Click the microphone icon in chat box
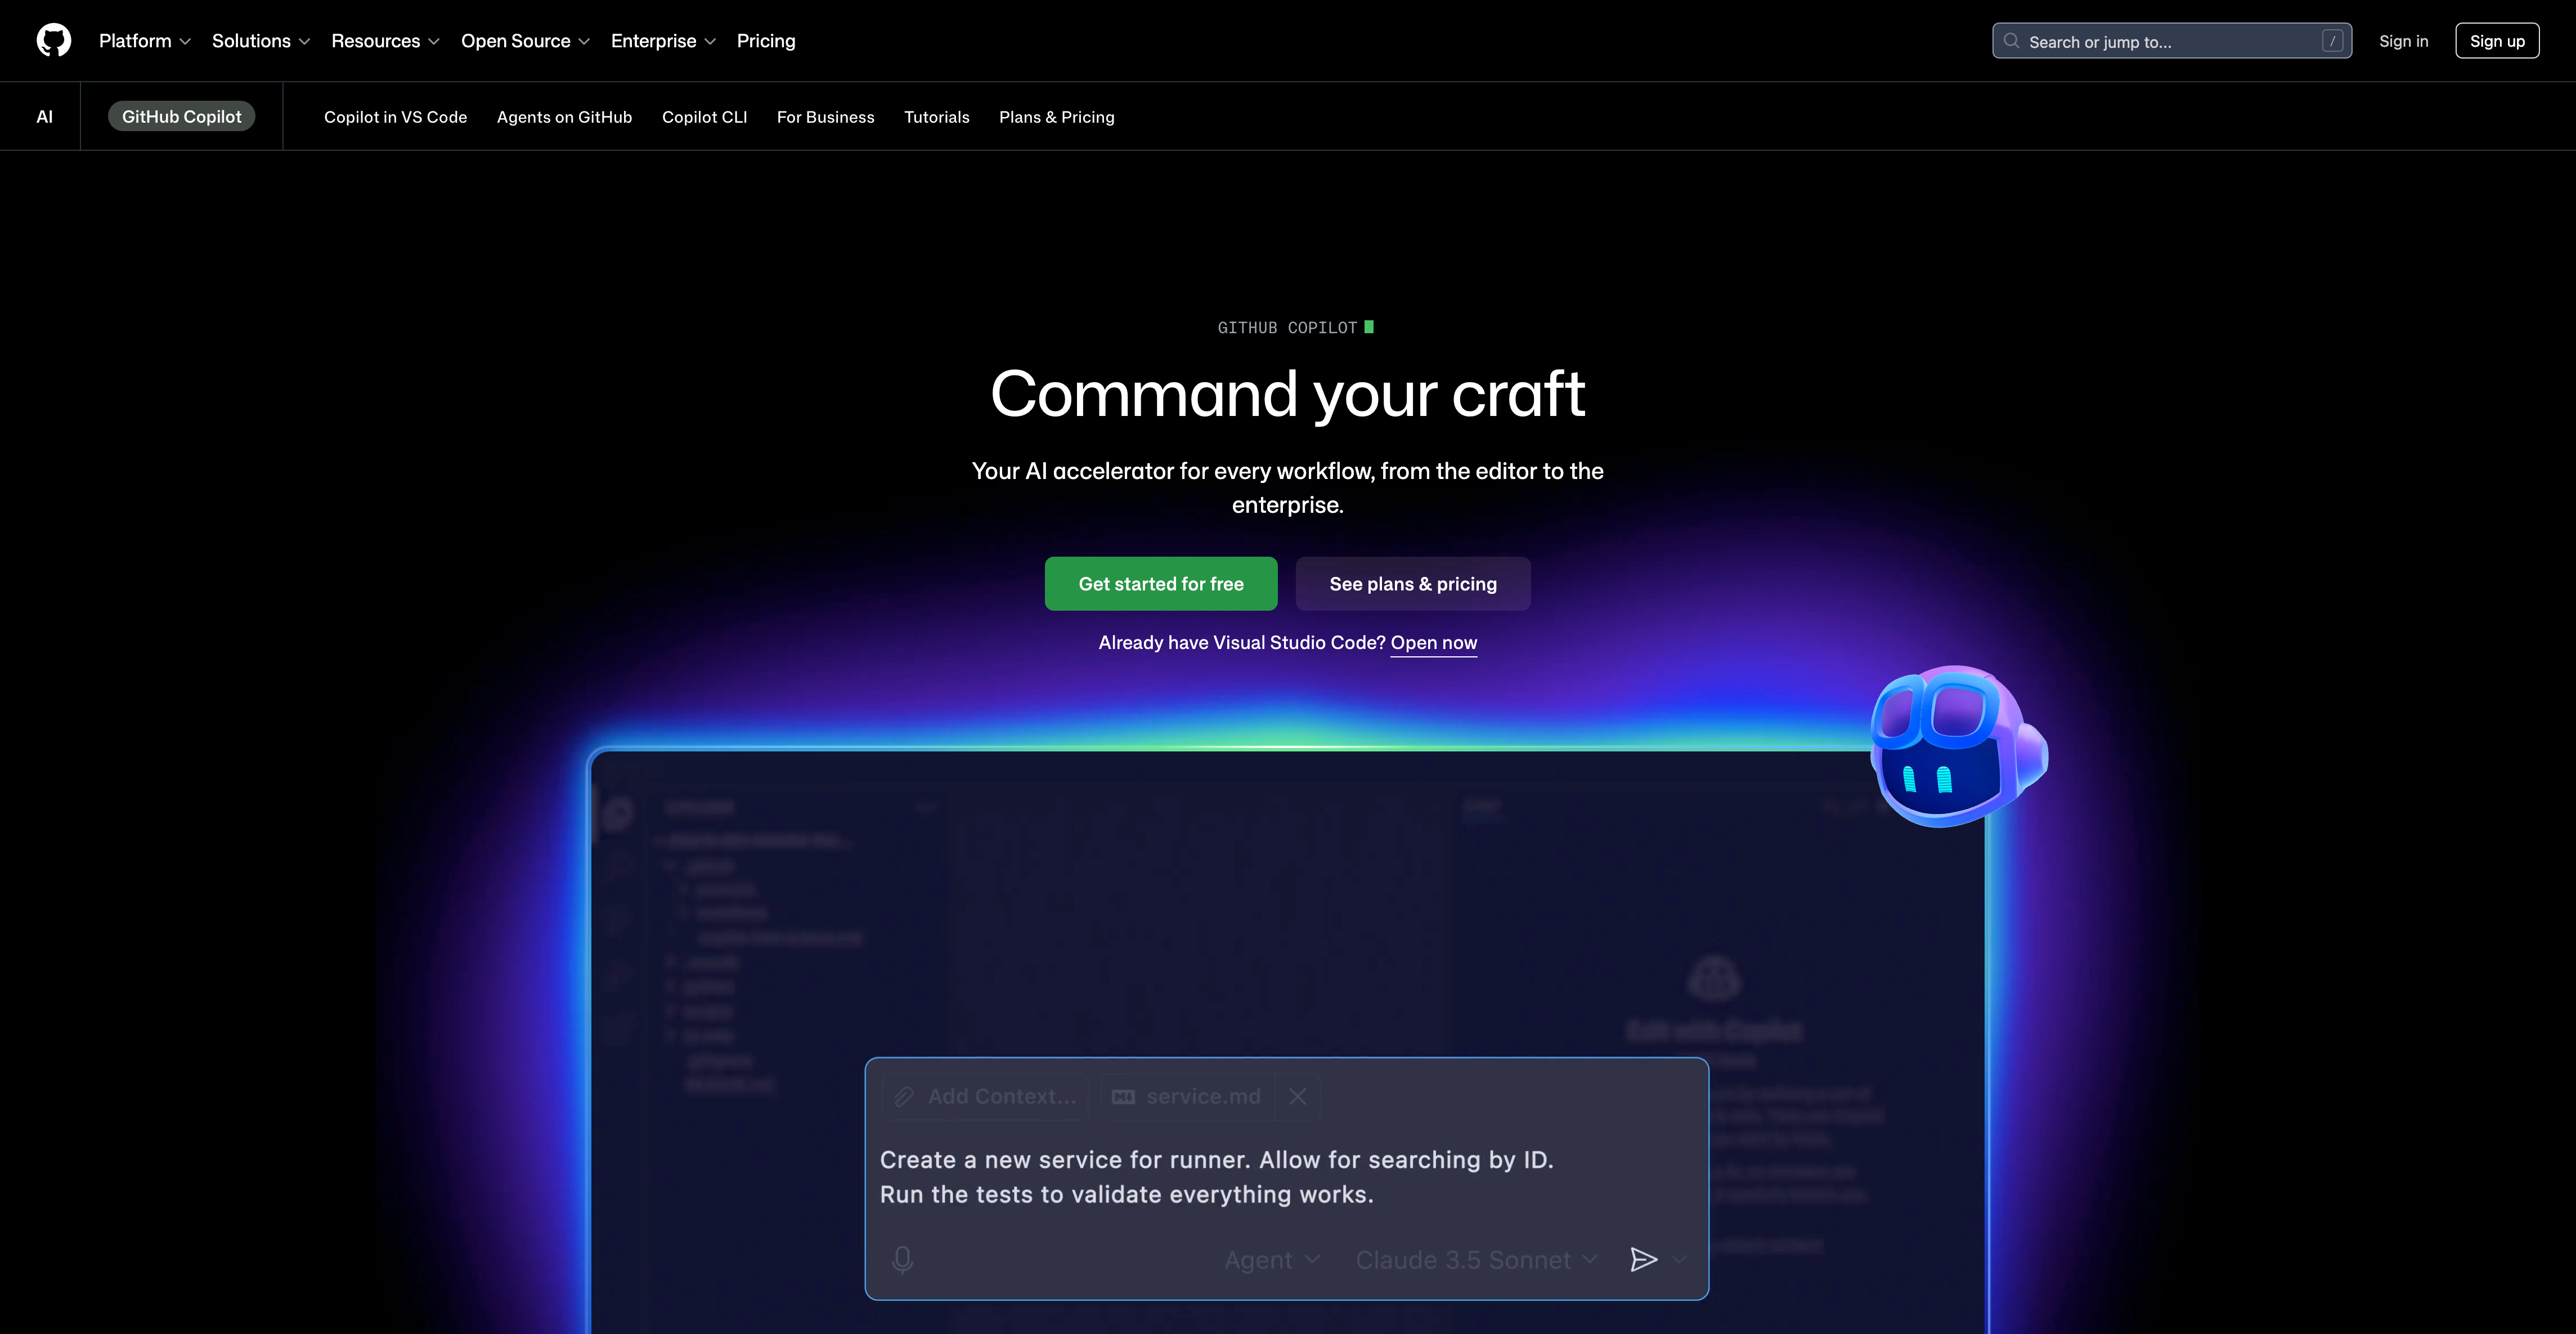 (x=902, y=1259)
